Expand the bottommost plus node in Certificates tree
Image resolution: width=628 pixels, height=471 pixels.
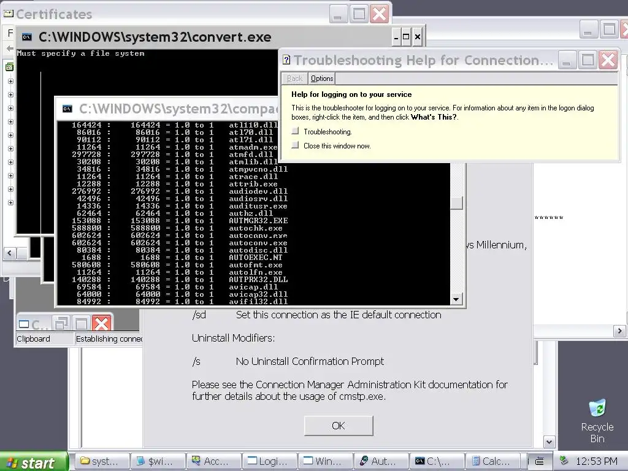coord(10,202)
